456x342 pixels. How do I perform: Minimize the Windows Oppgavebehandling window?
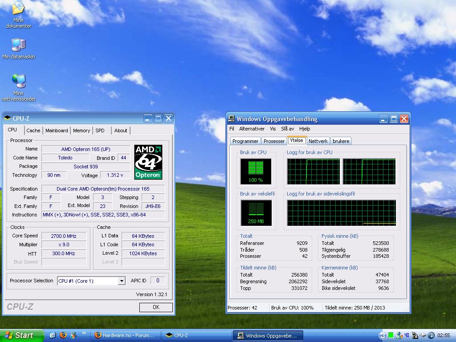pos(383,118)
